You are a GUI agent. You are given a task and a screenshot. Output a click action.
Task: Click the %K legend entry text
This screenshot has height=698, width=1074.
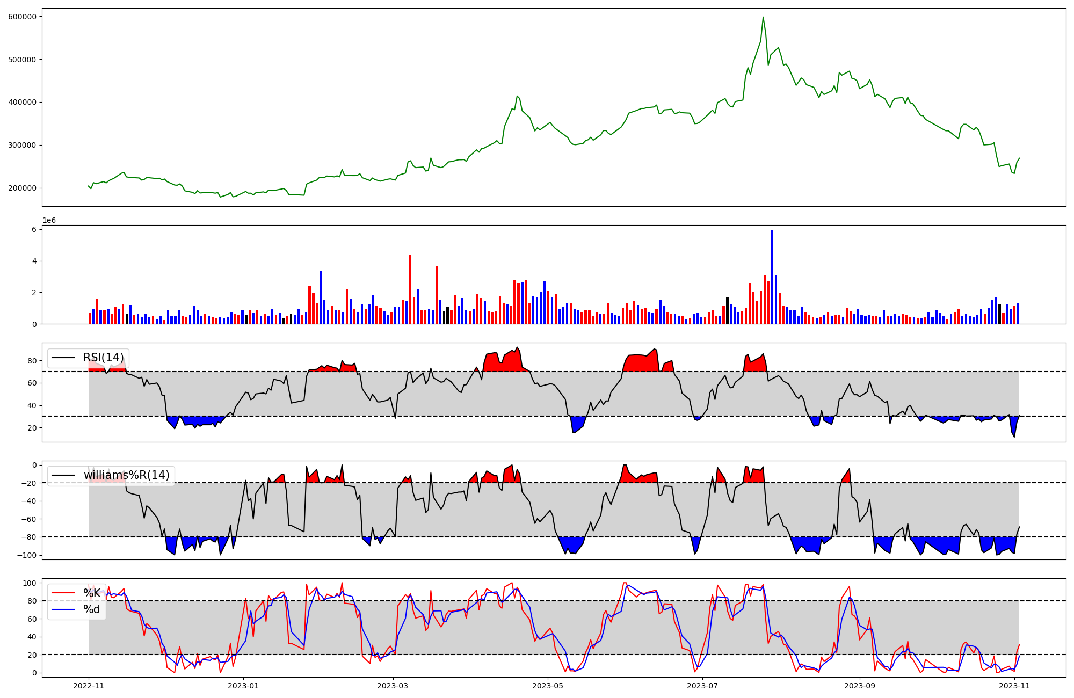[92, 593]
